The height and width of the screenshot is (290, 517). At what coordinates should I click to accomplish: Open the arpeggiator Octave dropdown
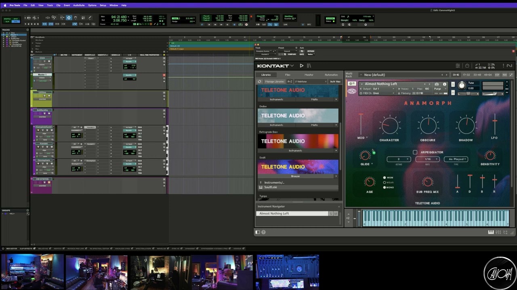[399, 159]
